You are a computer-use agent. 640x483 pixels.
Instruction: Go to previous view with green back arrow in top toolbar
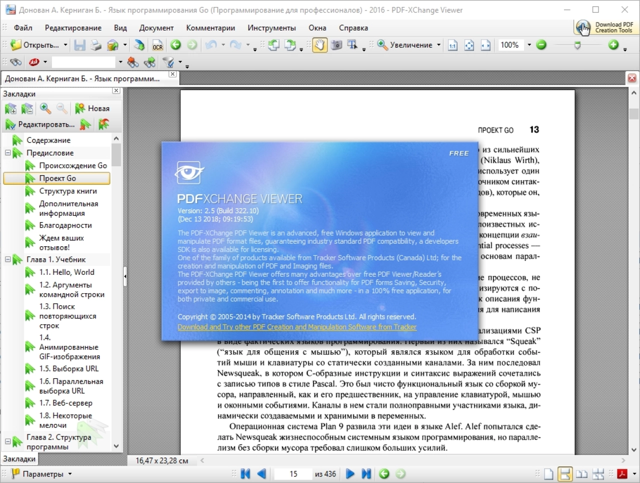(175, 45)
